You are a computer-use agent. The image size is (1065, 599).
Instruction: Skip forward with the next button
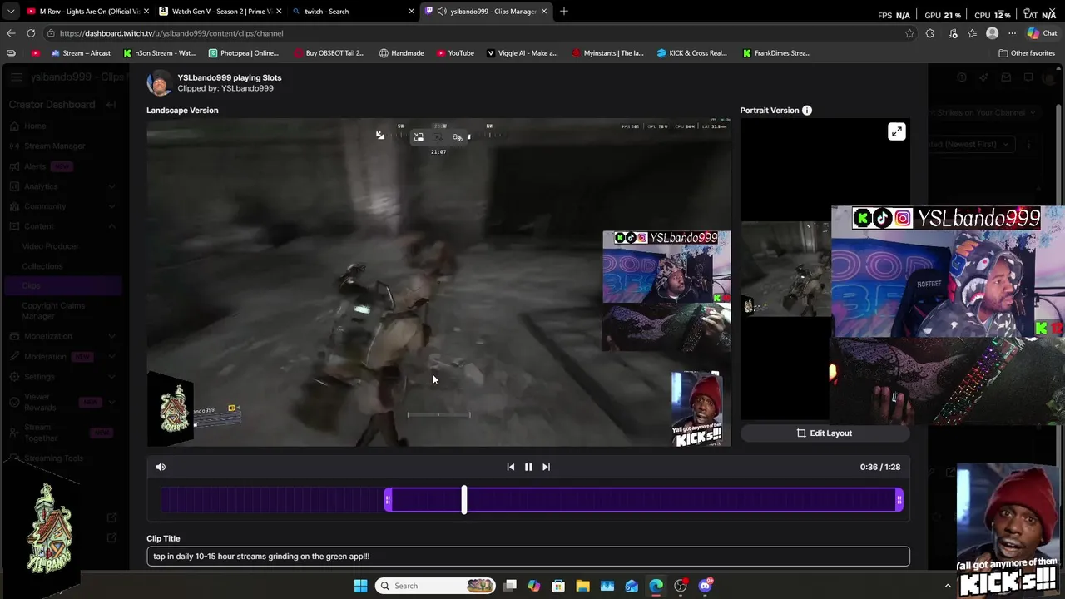(x=546, y=467)
